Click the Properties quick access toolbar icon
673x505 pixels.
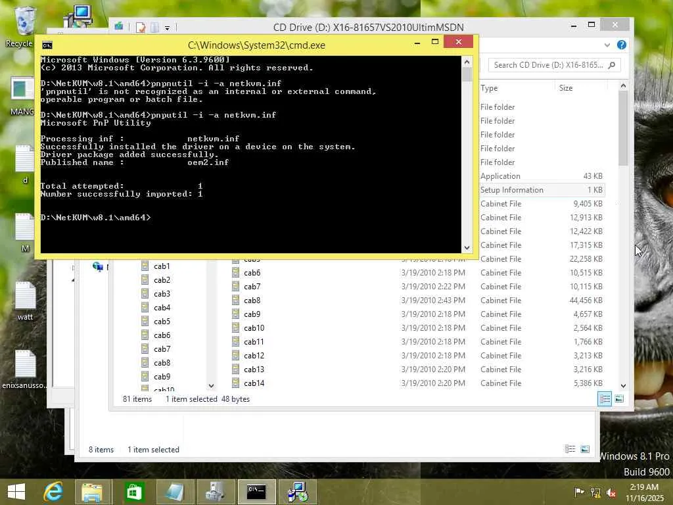[x=141, y=28]
